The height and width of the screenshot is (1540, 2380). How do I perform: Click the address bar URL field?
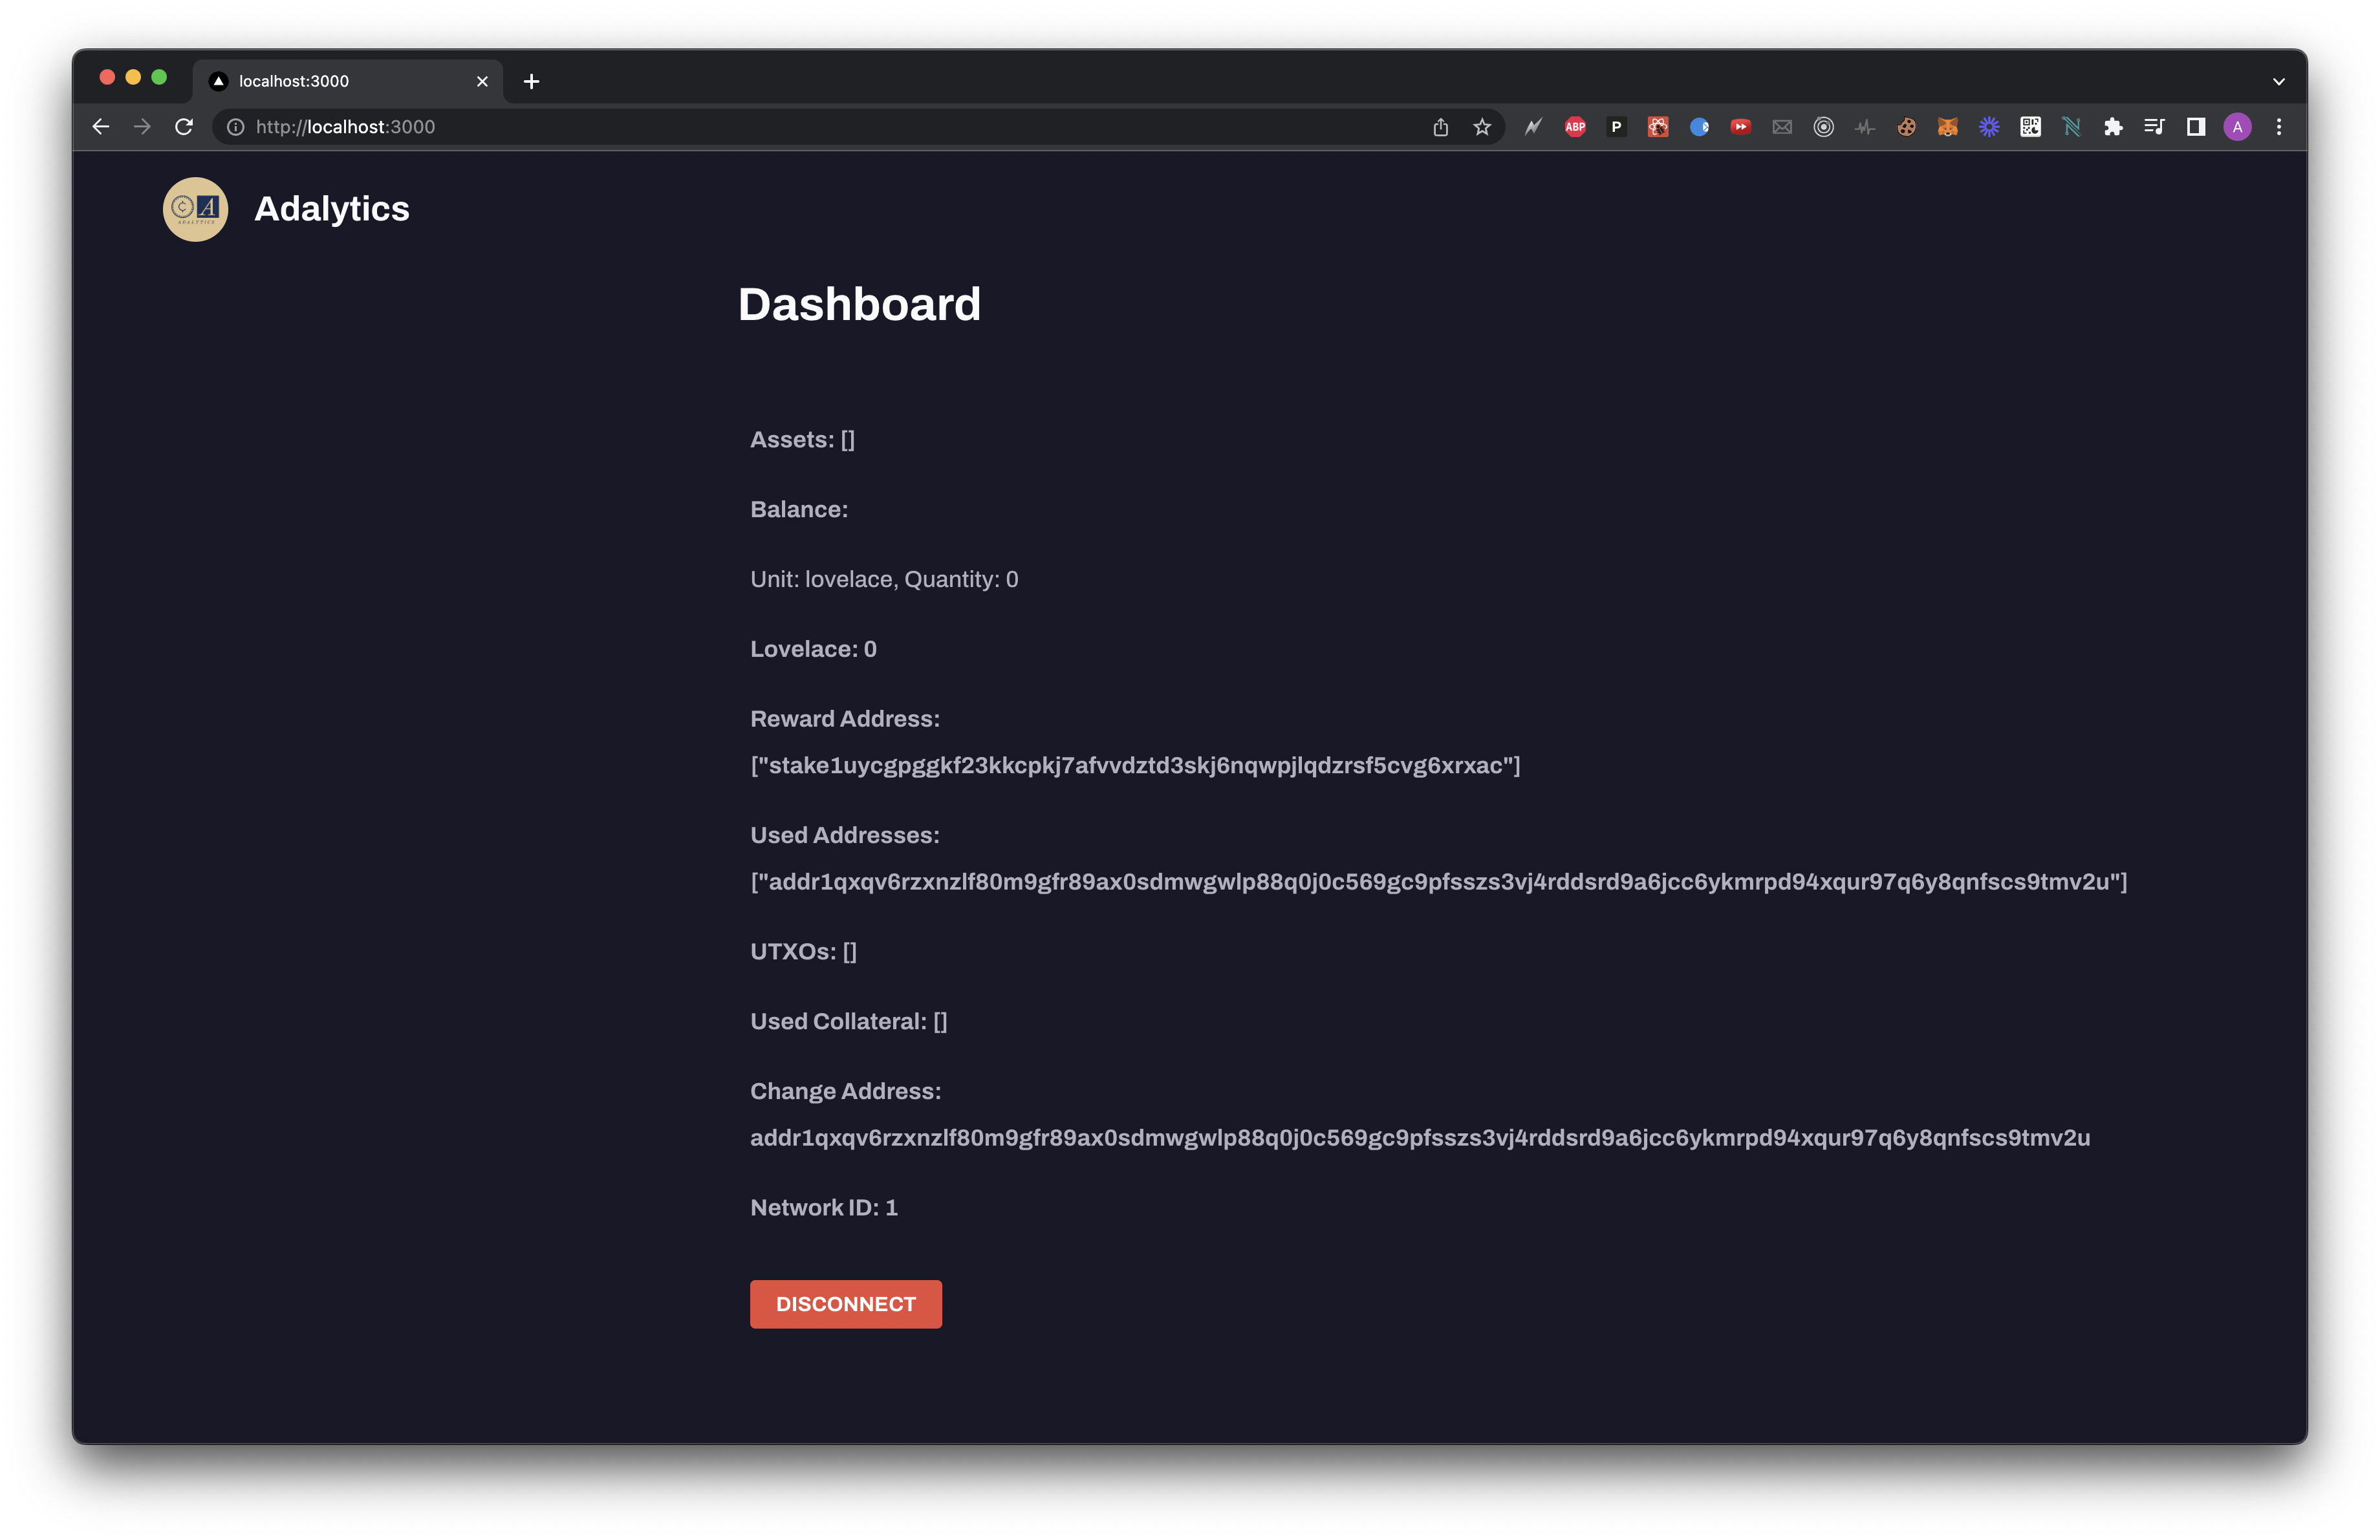tap(800, 127)
